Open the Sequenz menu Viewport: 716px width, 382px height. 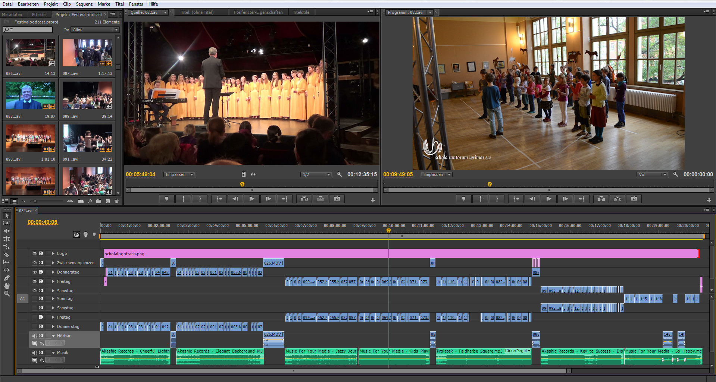point(84,4)
